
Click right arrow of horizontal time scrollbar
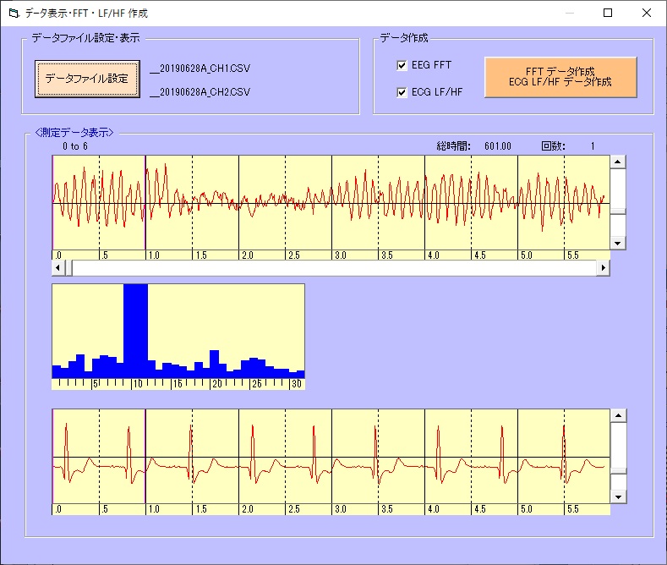pyautogui.click(x=603, y=268)
